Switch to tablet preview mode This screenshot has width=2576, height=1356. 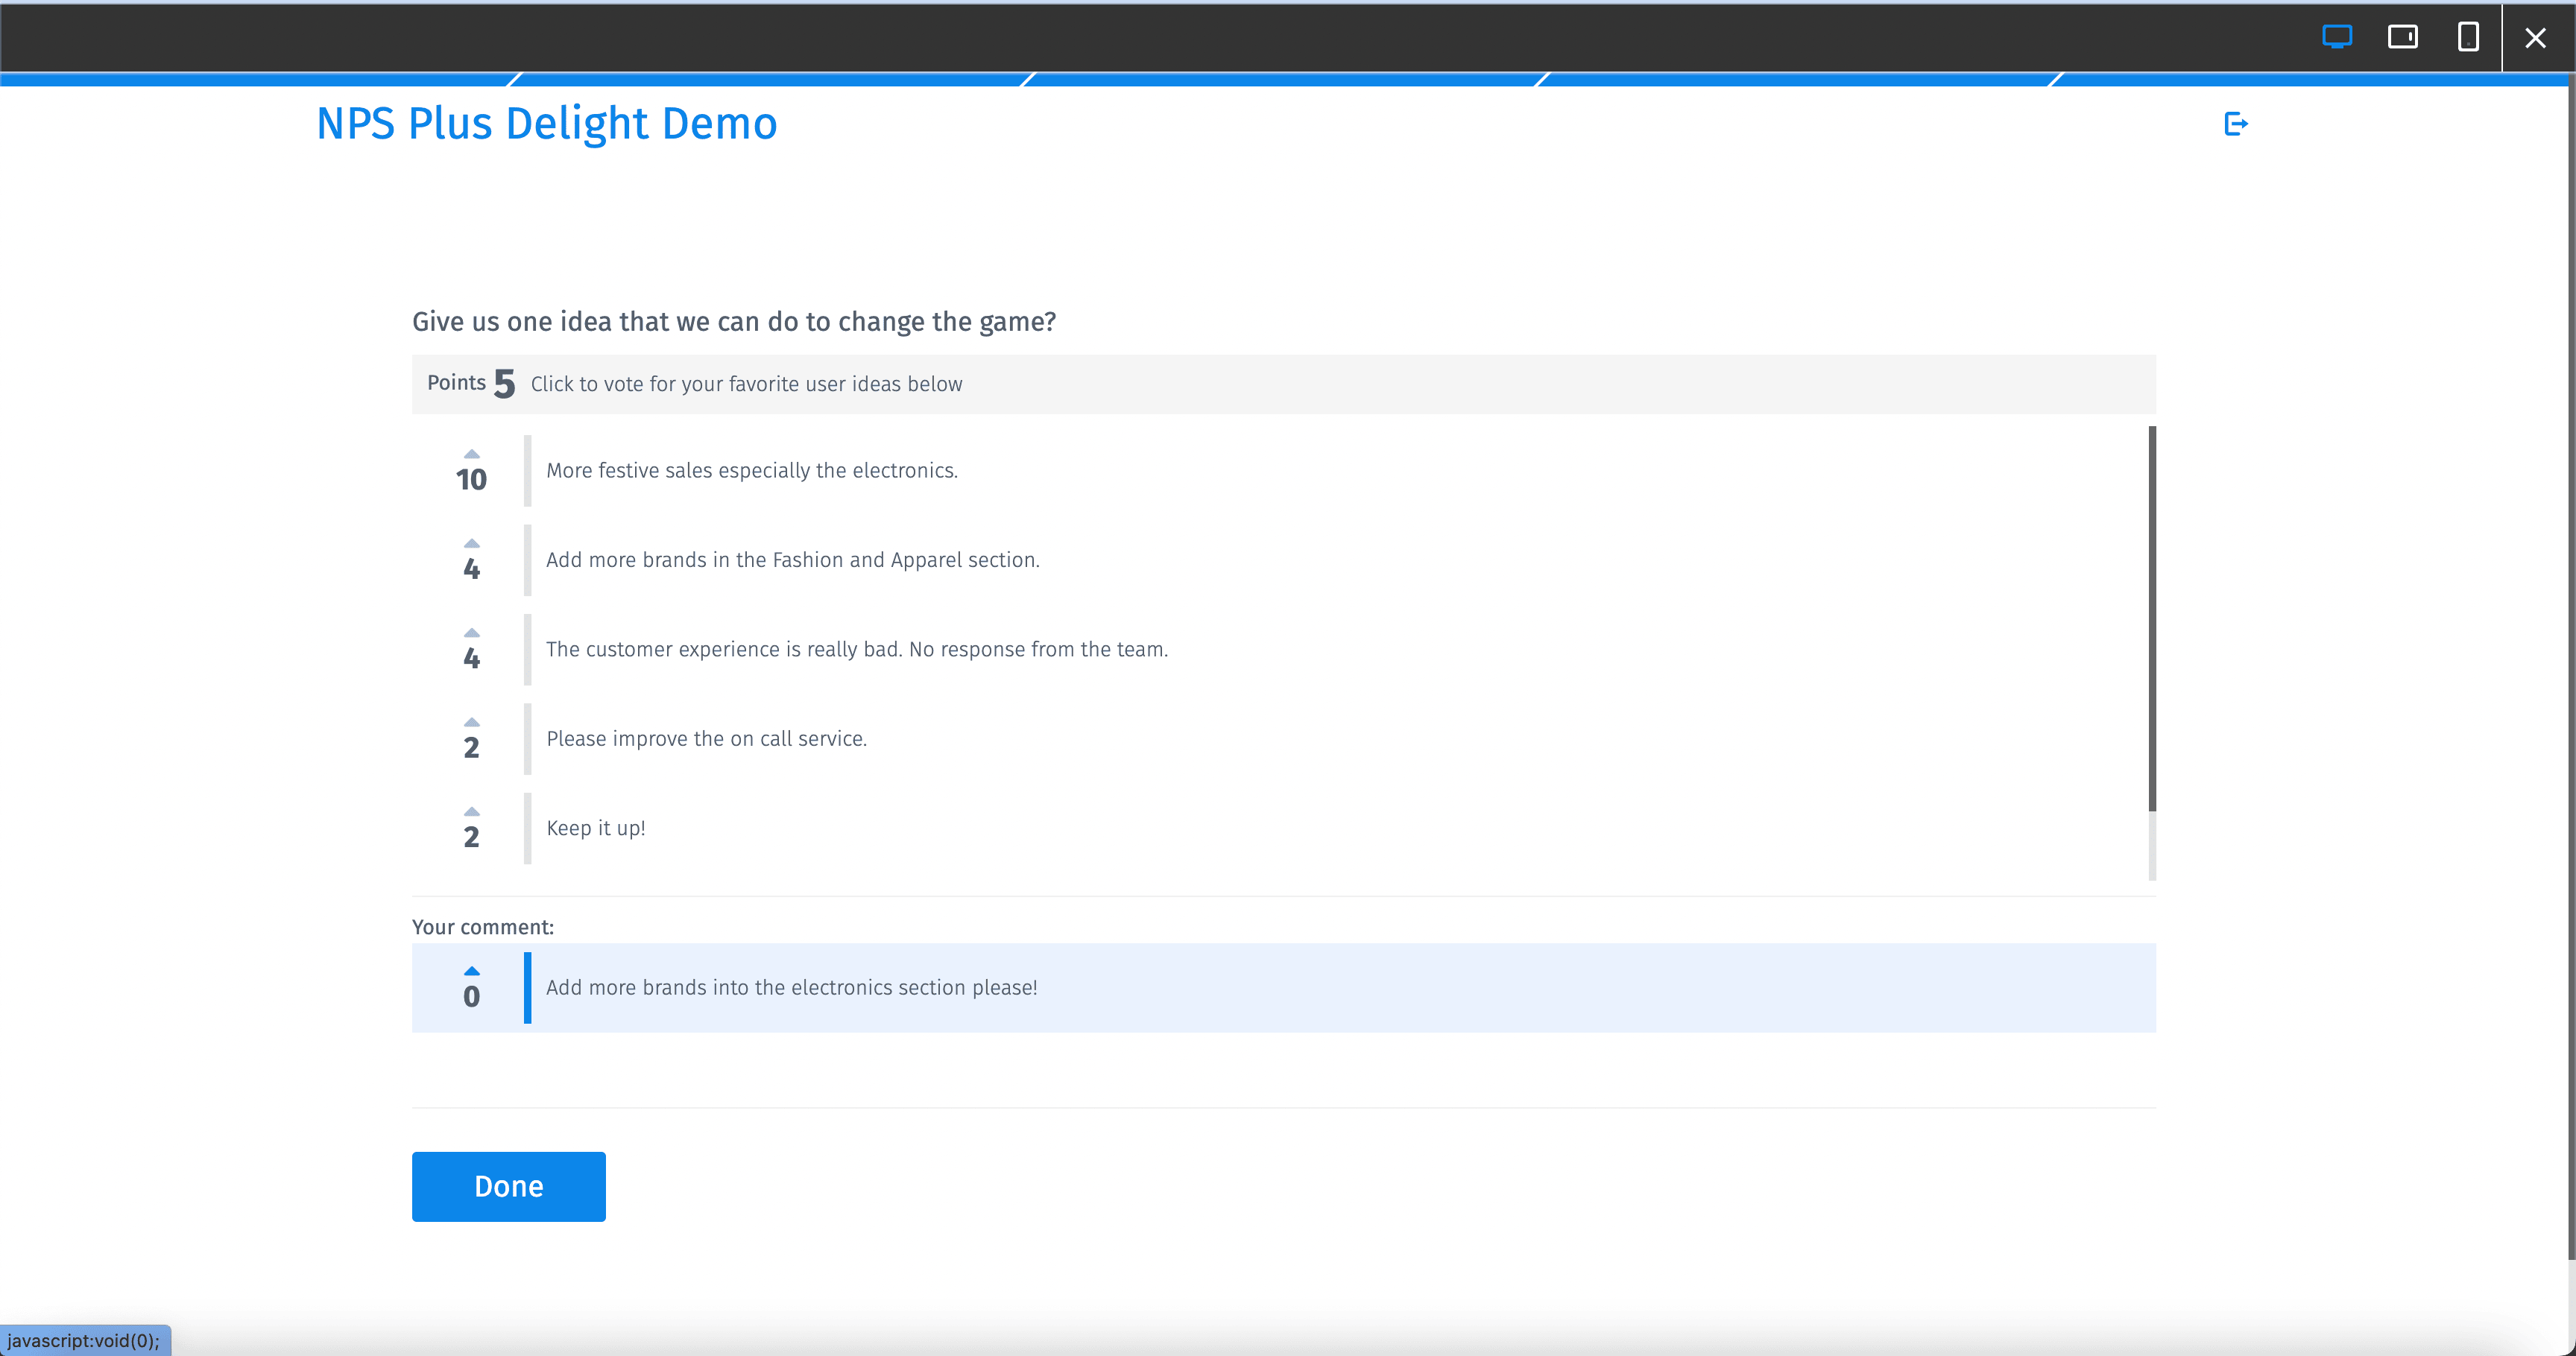tap(2404, 37)
